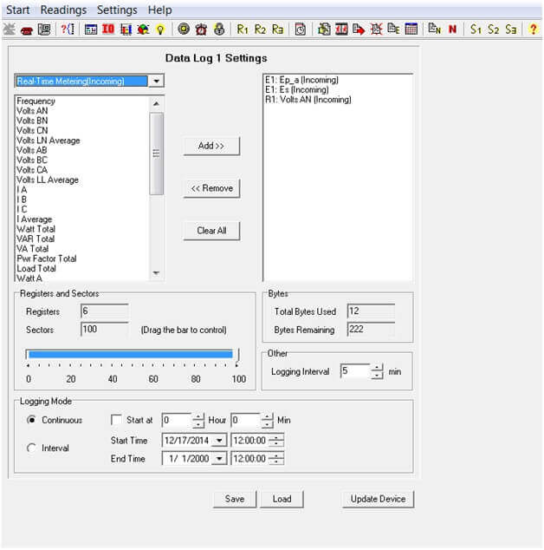Open the Start Time date dropdown
This screenshot has height=550, width=544.
(219, 440)
